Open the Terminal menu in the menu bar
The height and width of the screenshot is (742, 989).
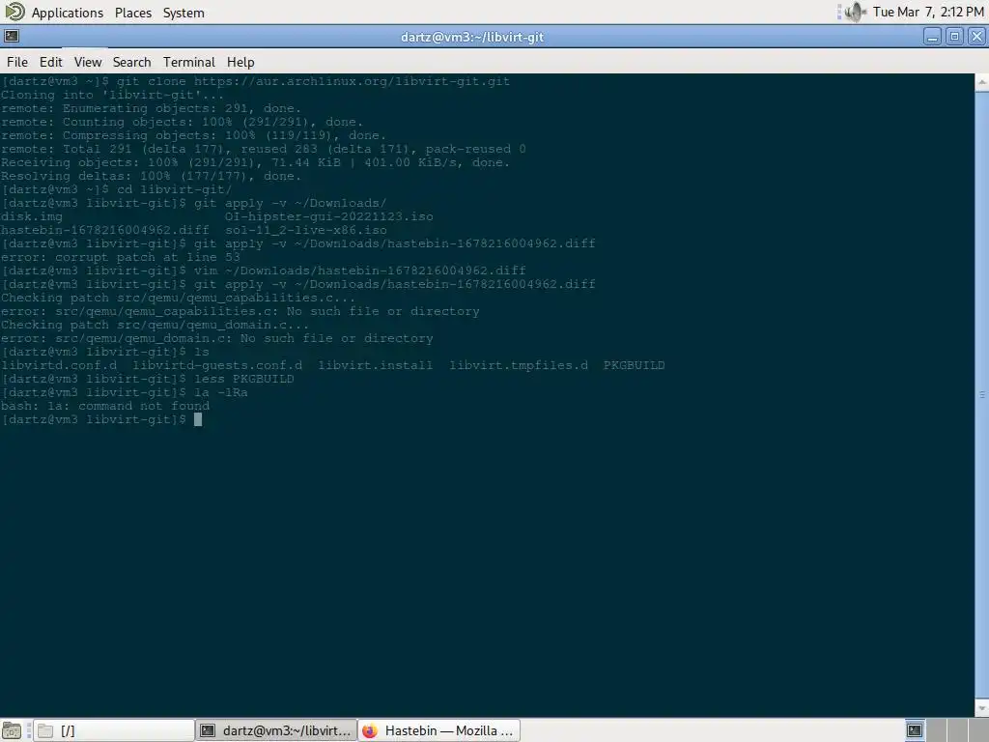189,62
